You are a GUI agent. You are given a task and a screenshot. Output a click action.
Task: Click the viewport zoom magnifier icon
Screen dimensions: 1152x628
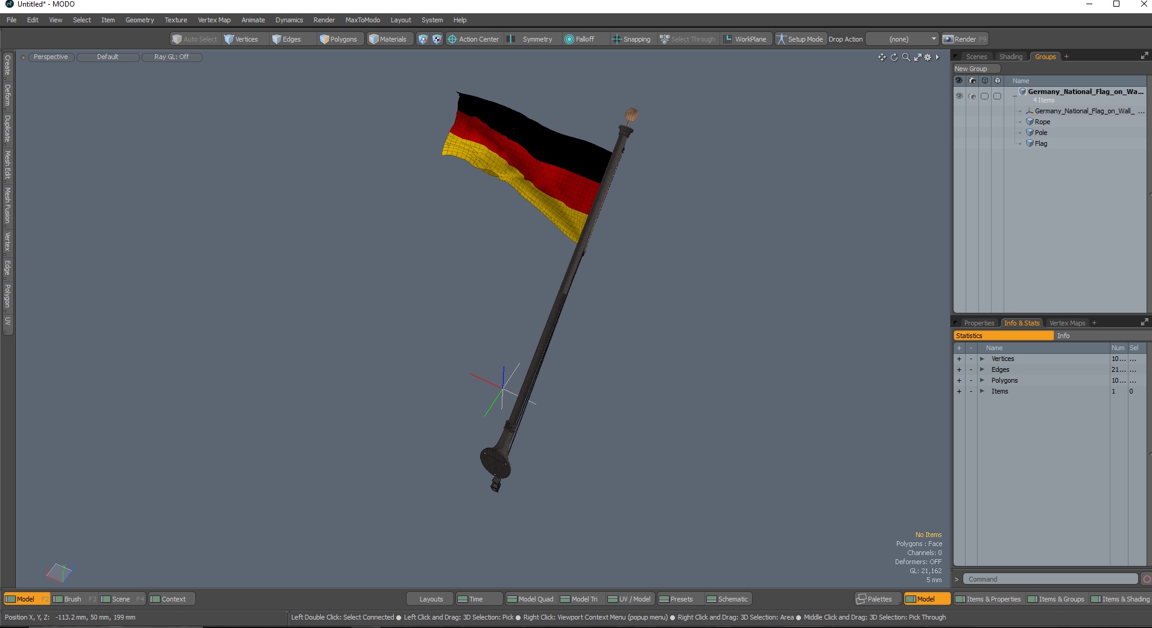coord(906,57)
